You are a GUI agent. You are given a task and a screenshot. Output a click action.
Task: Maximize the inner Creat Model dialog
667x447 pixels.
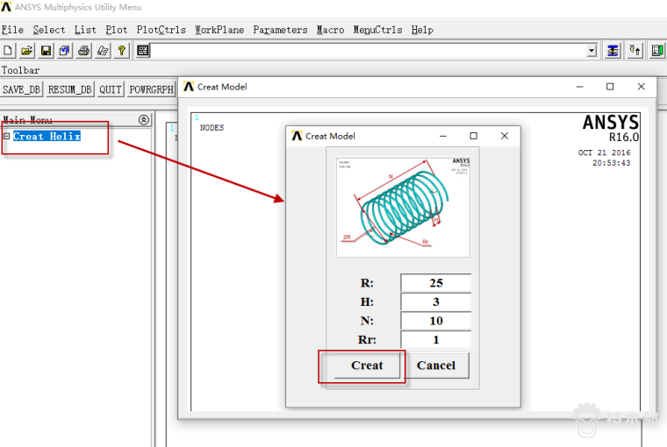tap(473, 136)
